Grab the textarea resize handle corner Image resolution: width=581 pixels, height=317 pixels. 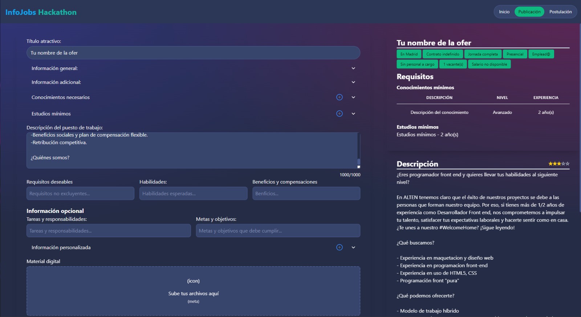pyautogui.click(x=359, y=167)
